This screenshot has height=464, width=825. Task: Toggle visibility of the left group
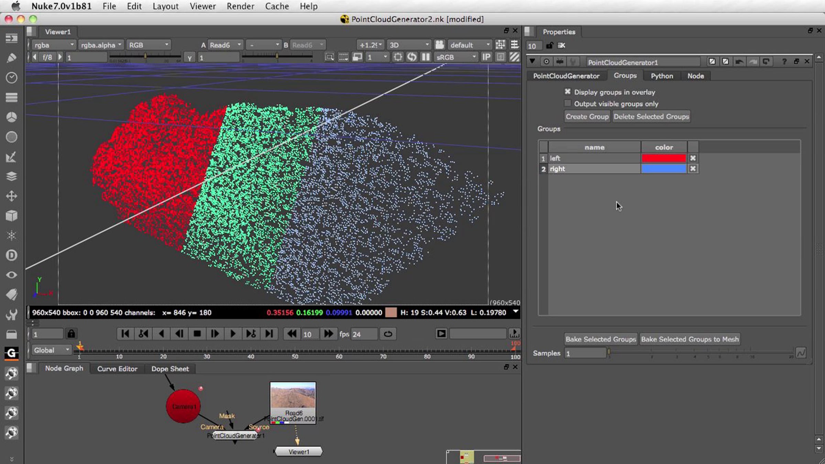click(693, 158)
